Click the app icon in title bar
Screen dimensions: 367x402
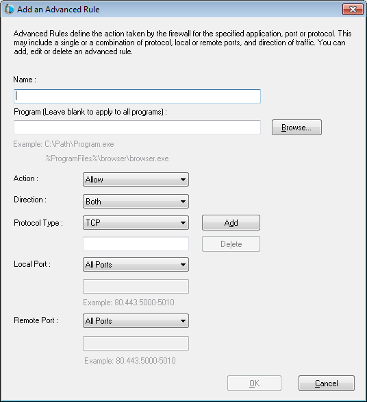coord(9,9)
